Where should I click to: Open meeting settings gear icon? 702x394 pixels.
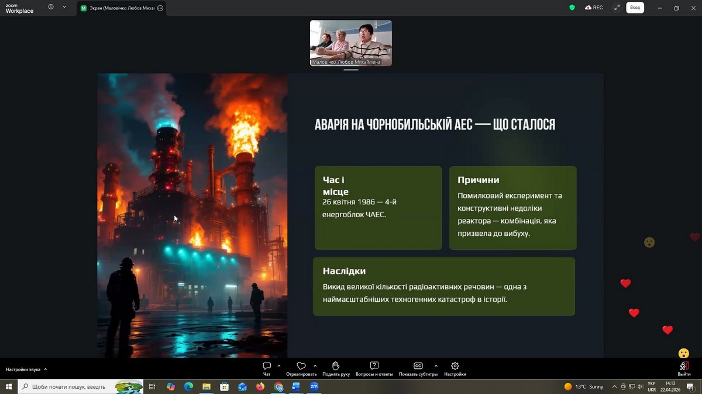pos(455,366)
